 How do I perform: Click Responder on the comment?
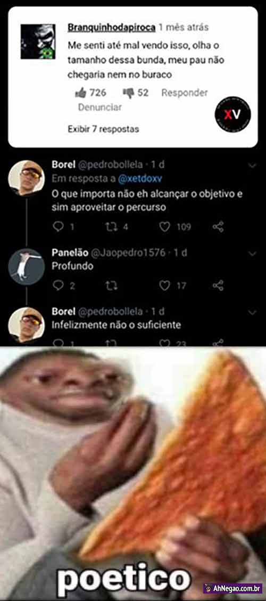(185, 93)
